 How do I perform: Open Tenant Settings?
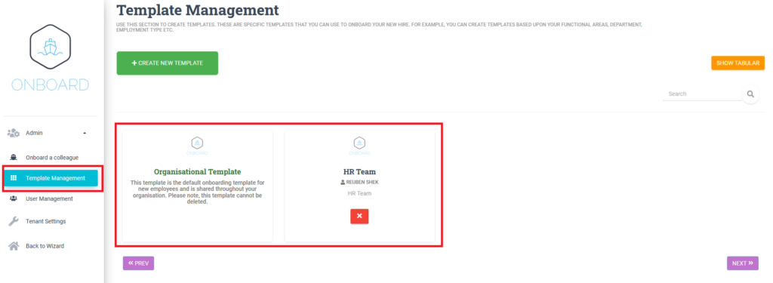(46, 221)
